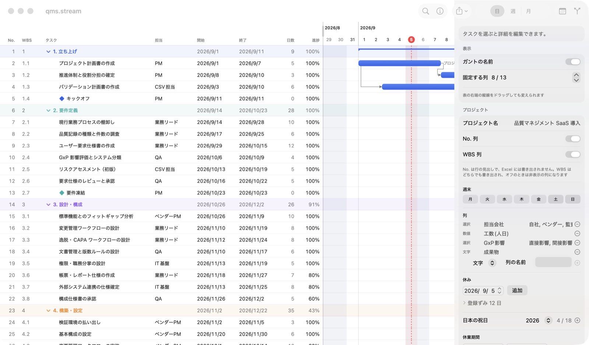Viewport: 589px width, 345px height.
Task: Click the バリデーション計画書の作成 Gantt bar
Action: coord(418,87)
